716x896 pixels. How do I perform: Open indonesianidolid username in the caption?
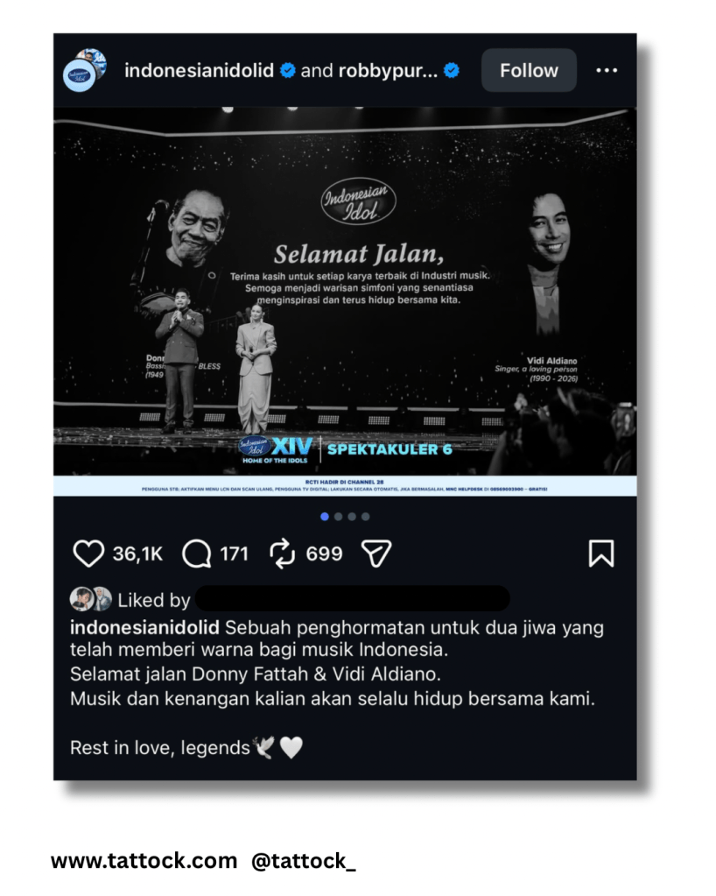click(x=144, y=627)
